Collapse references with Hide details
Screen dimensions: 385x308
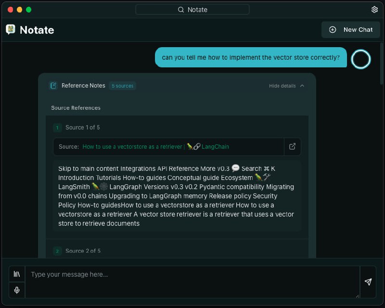(286, 86)
